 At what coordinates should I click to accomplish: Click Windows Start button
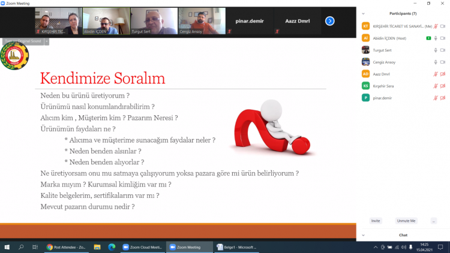tap(7, 247)
